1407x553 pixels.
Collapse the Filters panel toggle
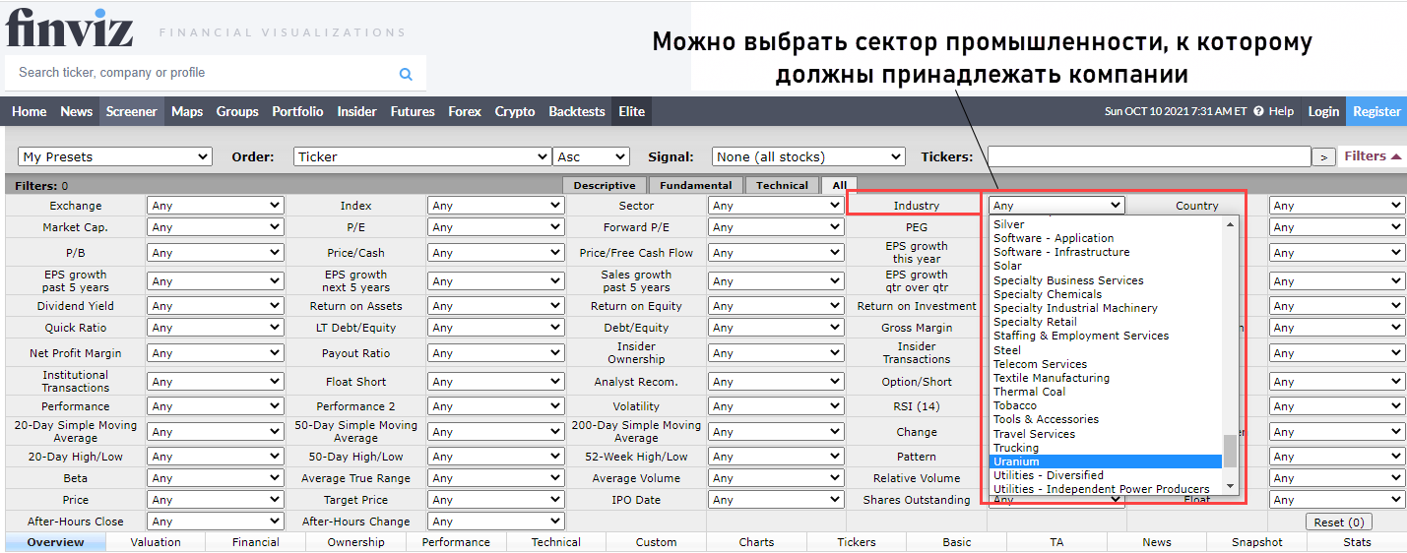1373,156
